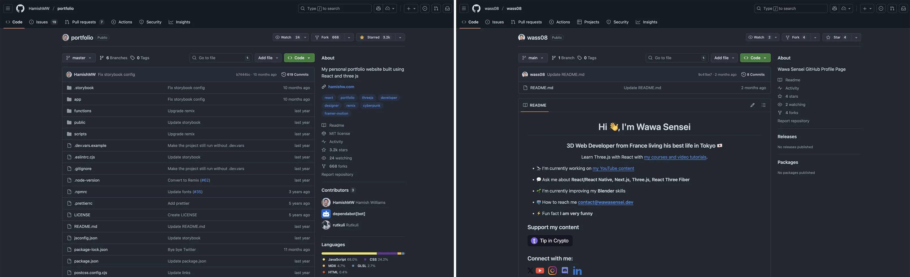The width and height of the screenshot is (910, 277).
Task: Edit README using pencil icon
Action: click(752, 105)
